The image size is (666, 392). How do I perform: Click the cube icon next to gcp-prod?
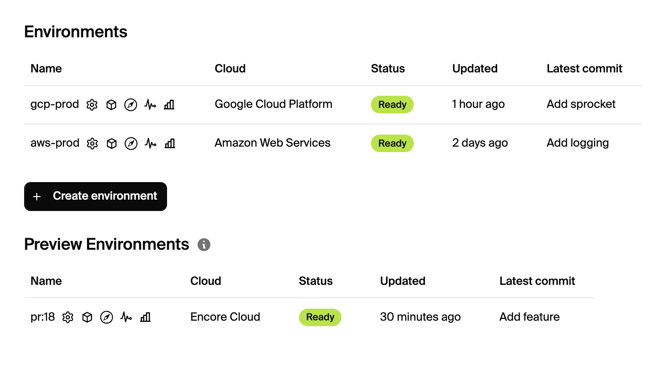(x=111, y=105)
